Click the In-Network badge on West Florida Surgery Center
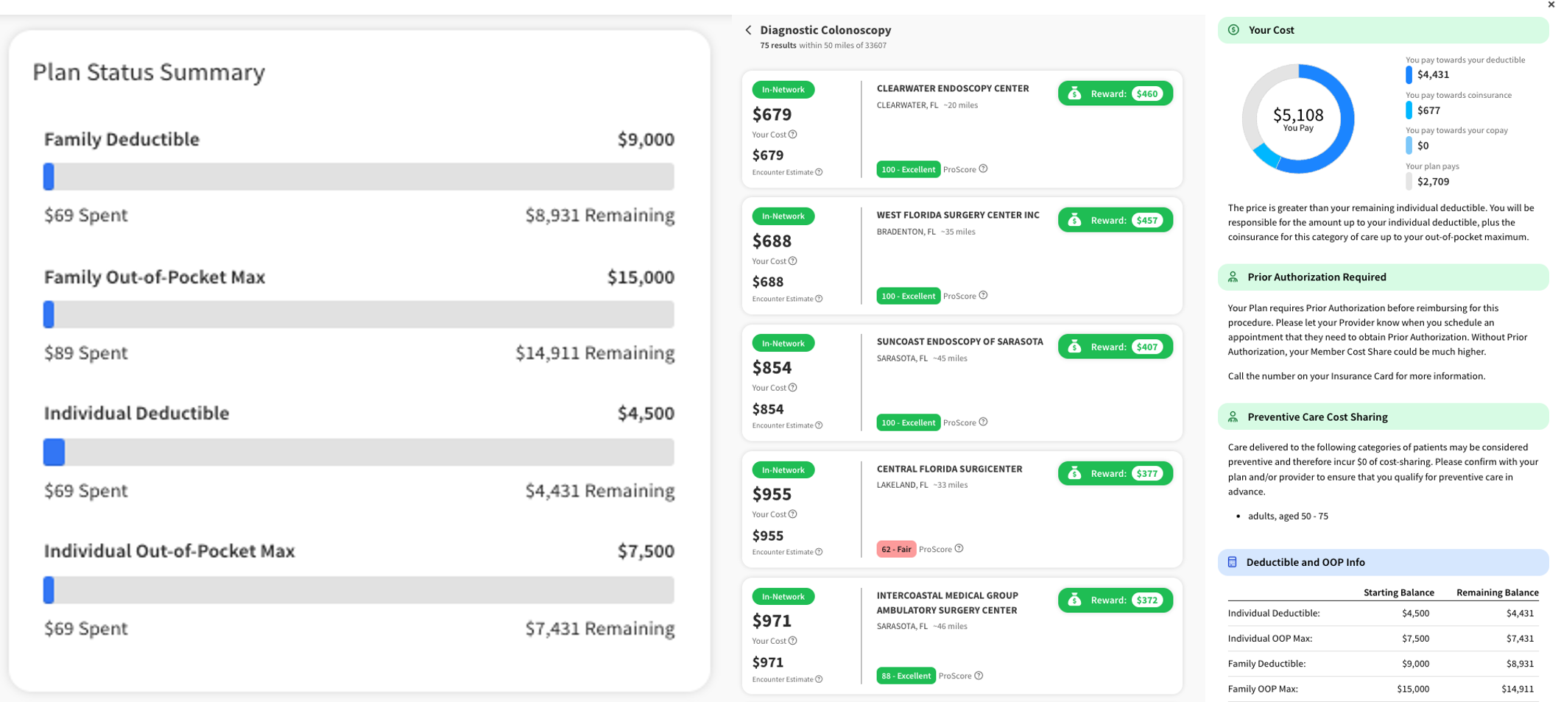 click(x=783, y=216)
